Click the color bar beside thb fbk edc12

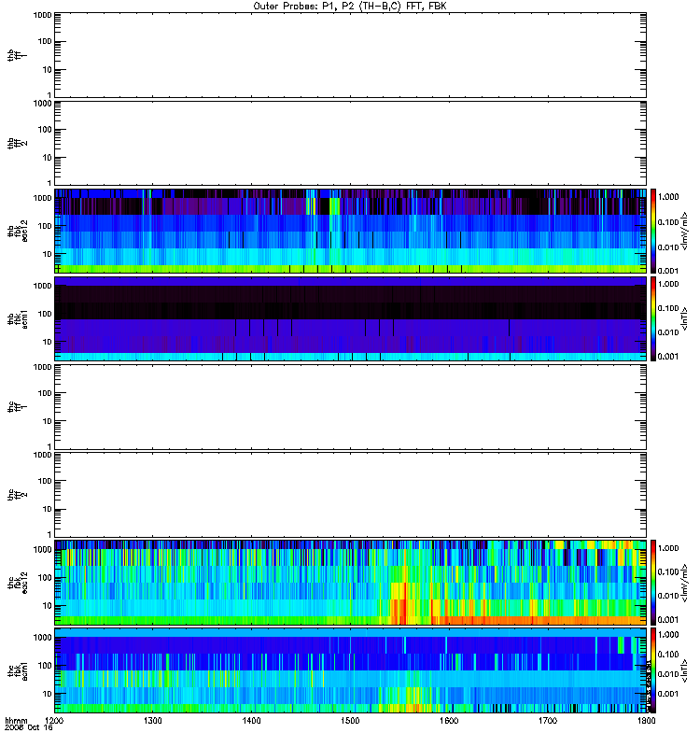(x=653, y=231)
